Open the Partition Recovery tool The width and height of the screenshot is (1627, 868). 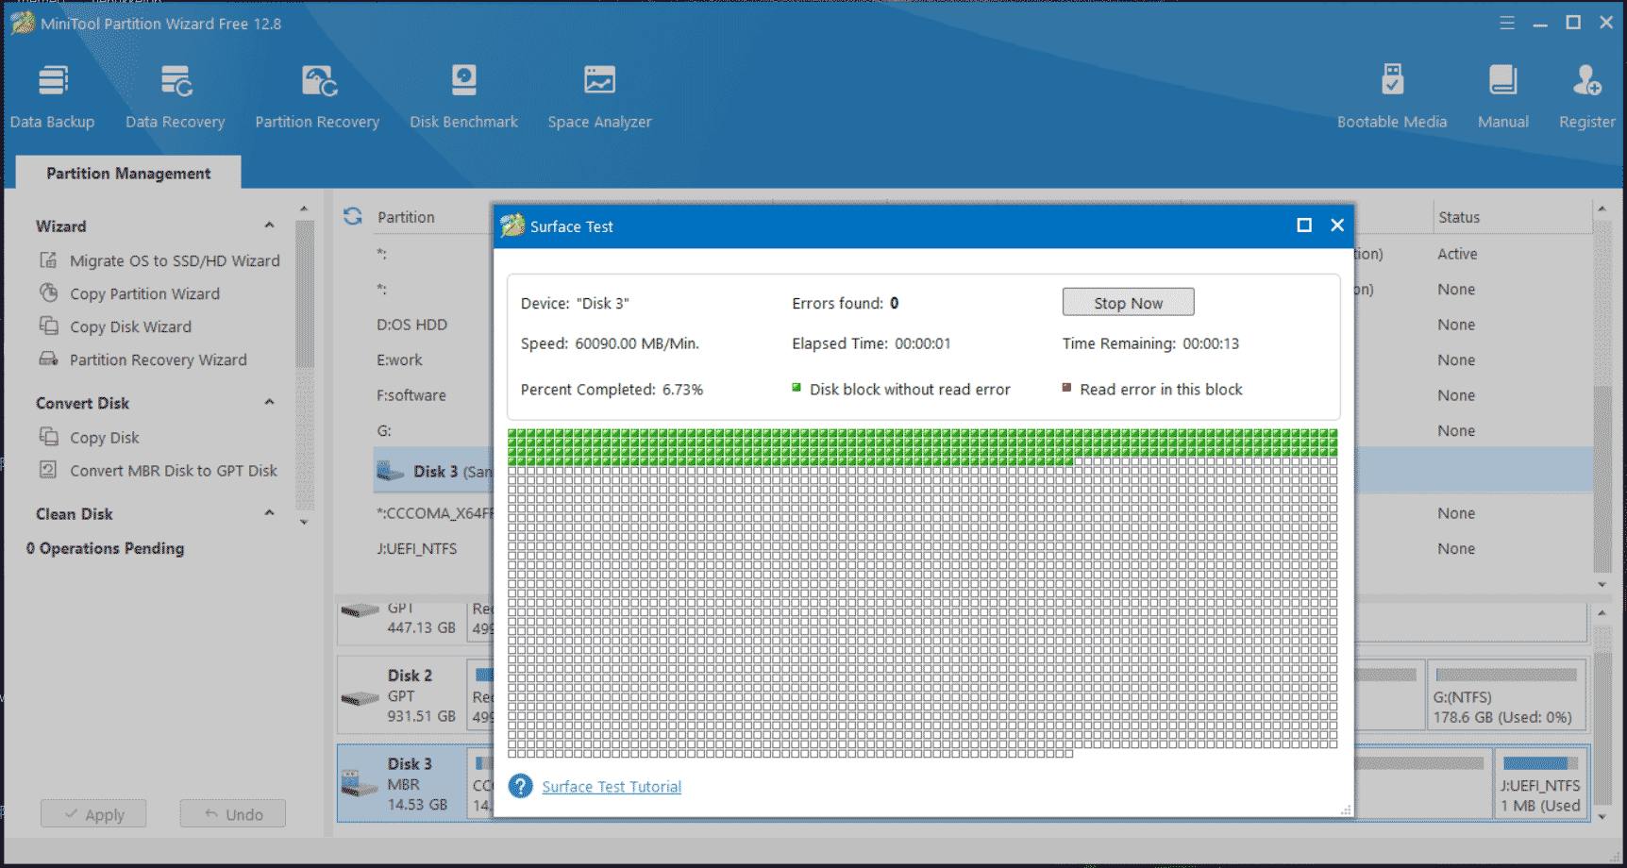[x=317, y=96]
